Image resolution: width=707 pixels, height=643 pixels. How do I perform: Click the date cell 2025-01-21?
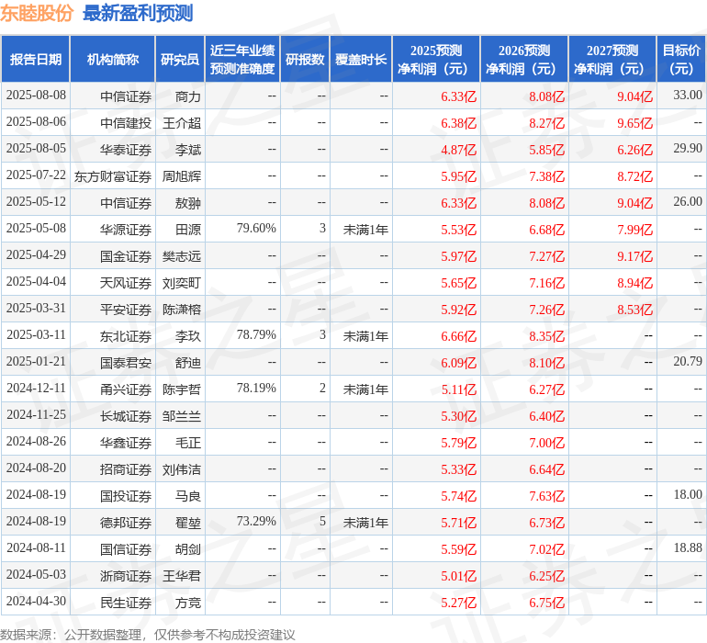click(x=36, y=361)
